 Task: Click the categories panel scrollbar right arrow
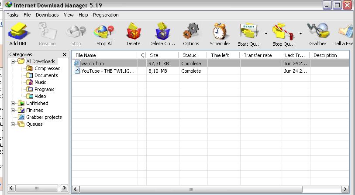64,188
